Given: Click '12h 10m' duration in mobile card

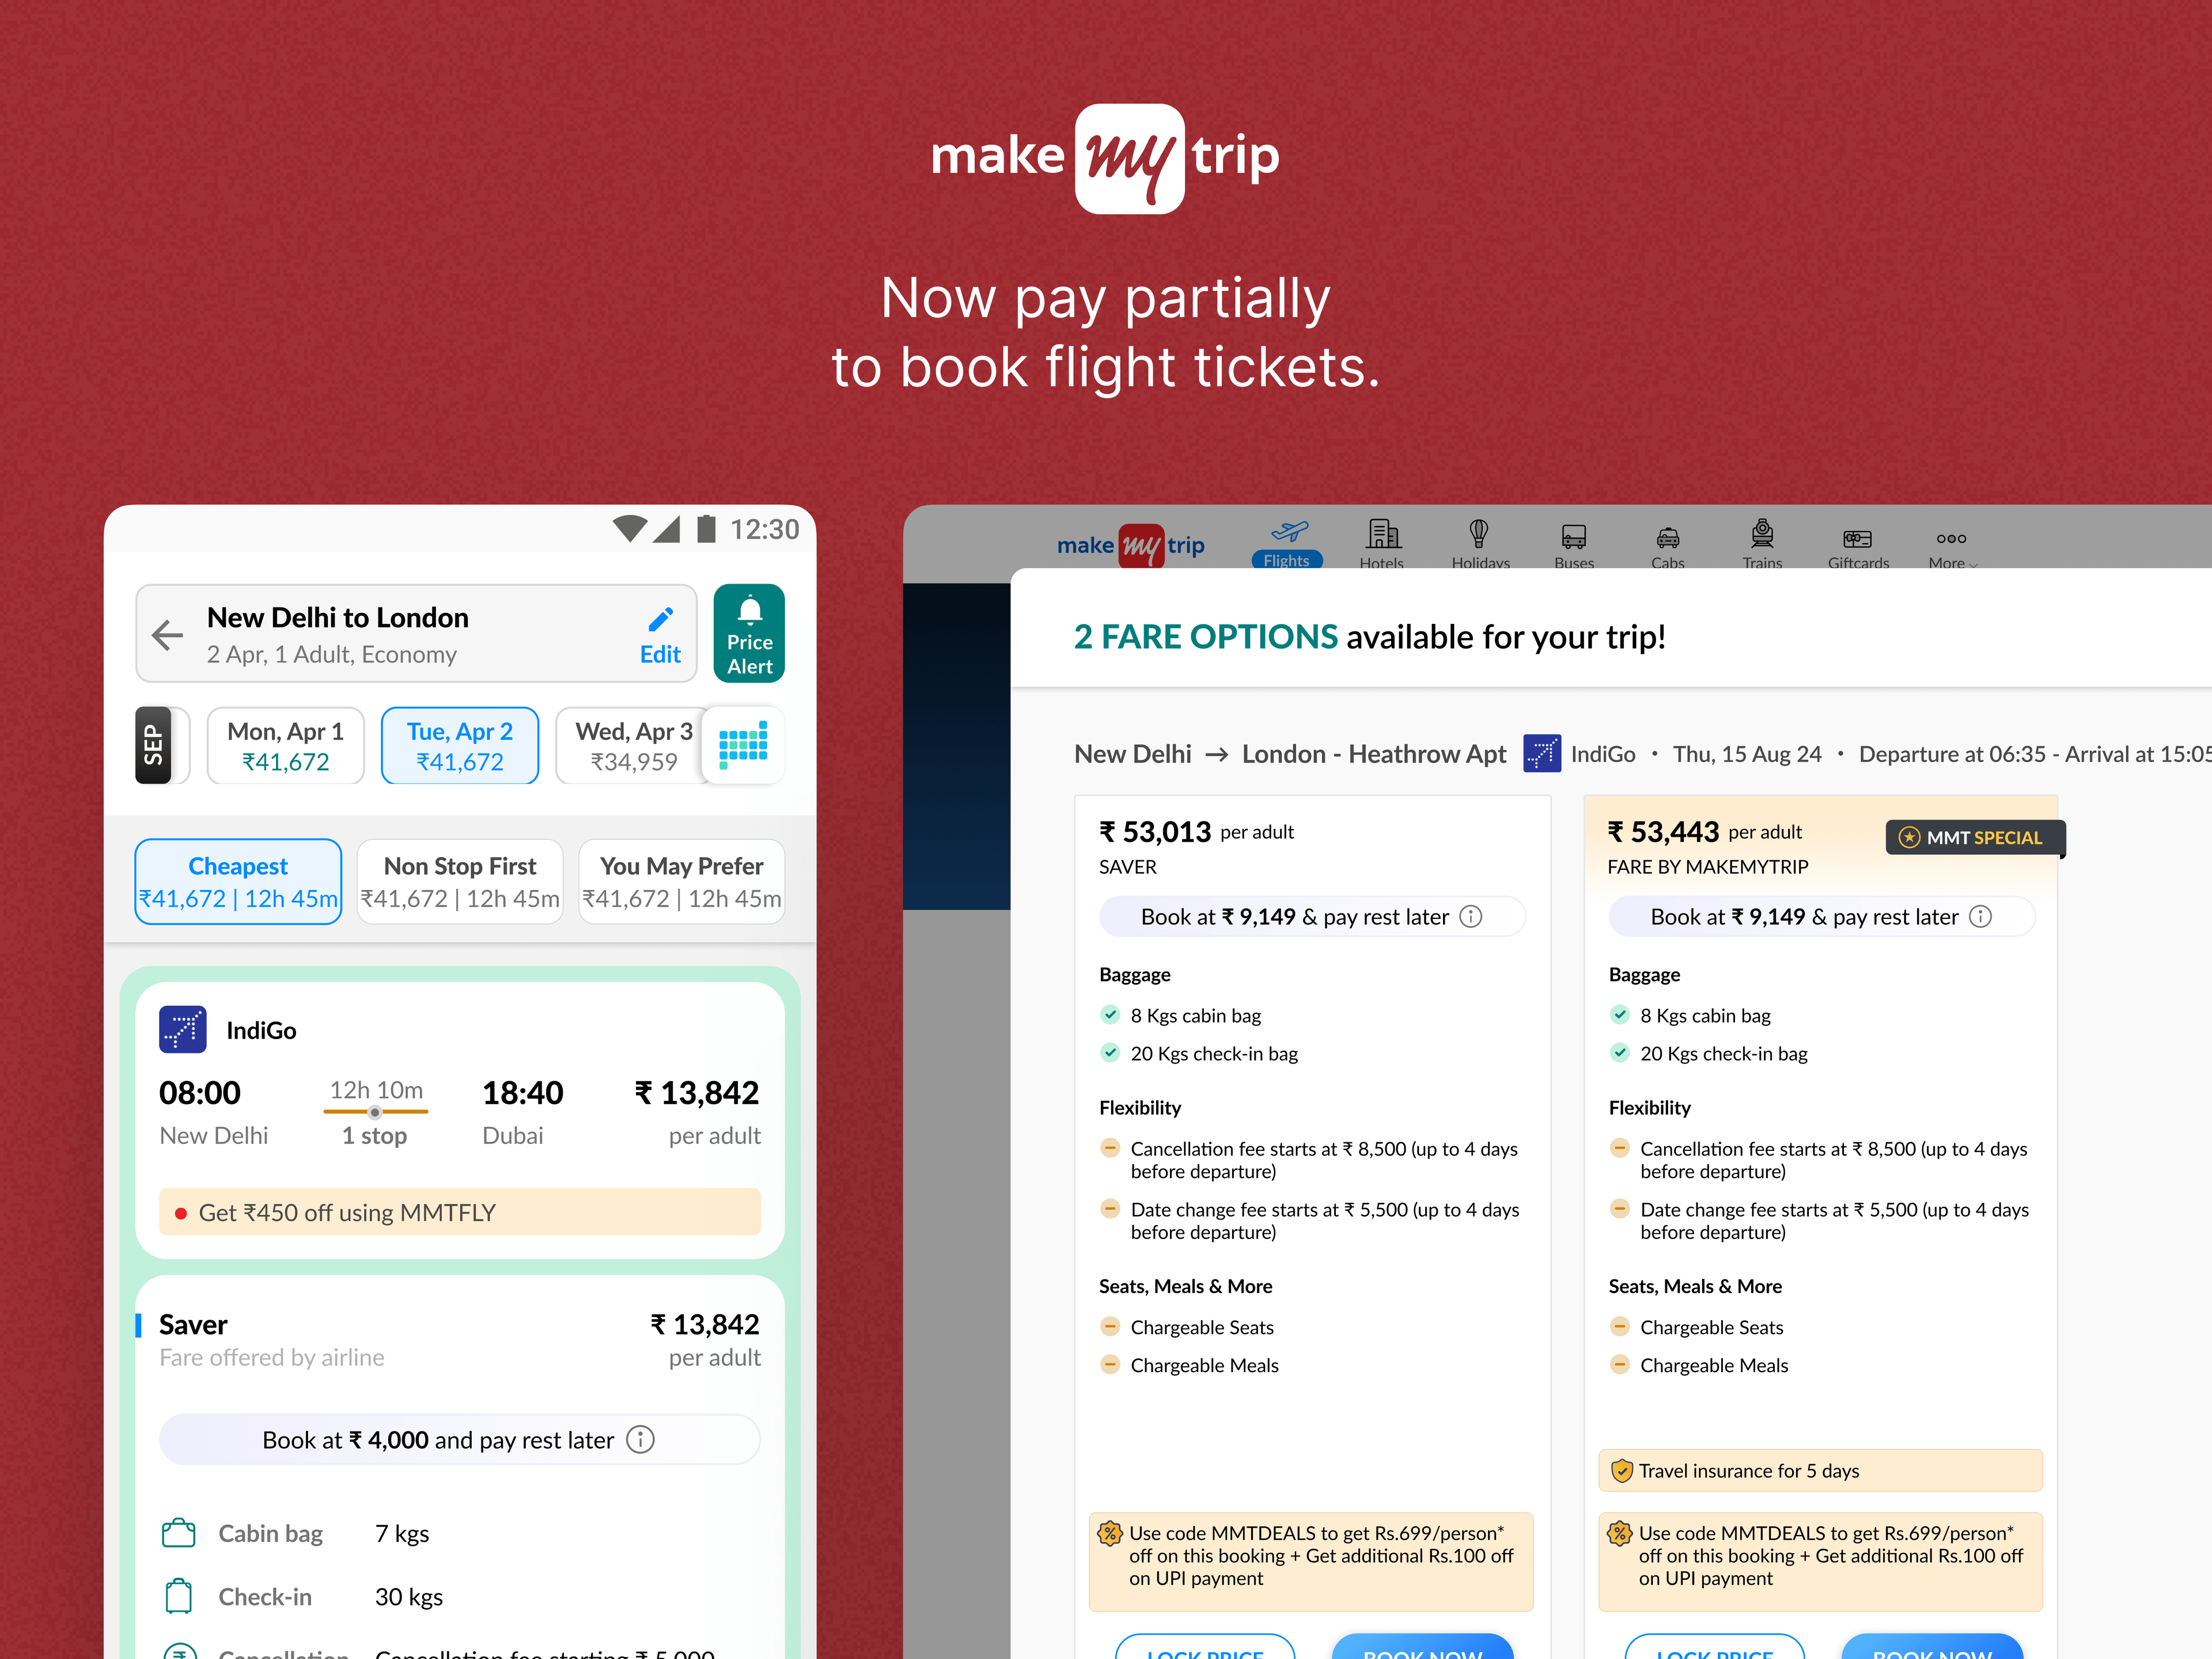Looking at the screenshot, I should (x=376, y=1090).
